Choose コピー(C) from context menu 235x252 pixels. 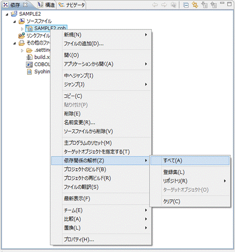coord(101,96)
